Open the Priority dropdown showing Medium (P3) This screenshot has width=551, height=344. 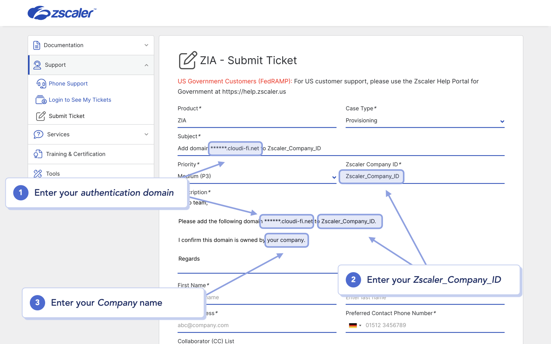coord(334,177)
